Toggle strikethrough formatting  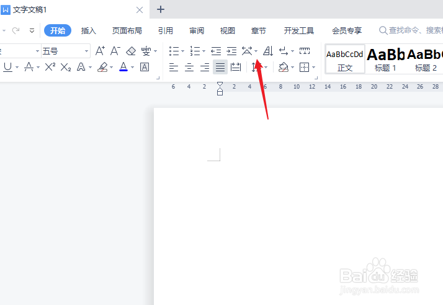[x=29, y=67]
